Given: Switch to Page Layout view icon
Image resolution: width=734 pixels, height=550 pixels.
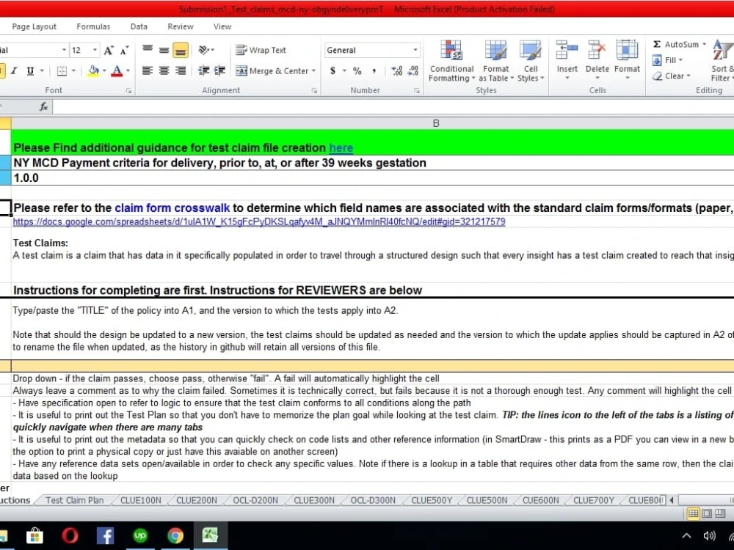Looking at the screenshot, I should [x=707, y=513].
